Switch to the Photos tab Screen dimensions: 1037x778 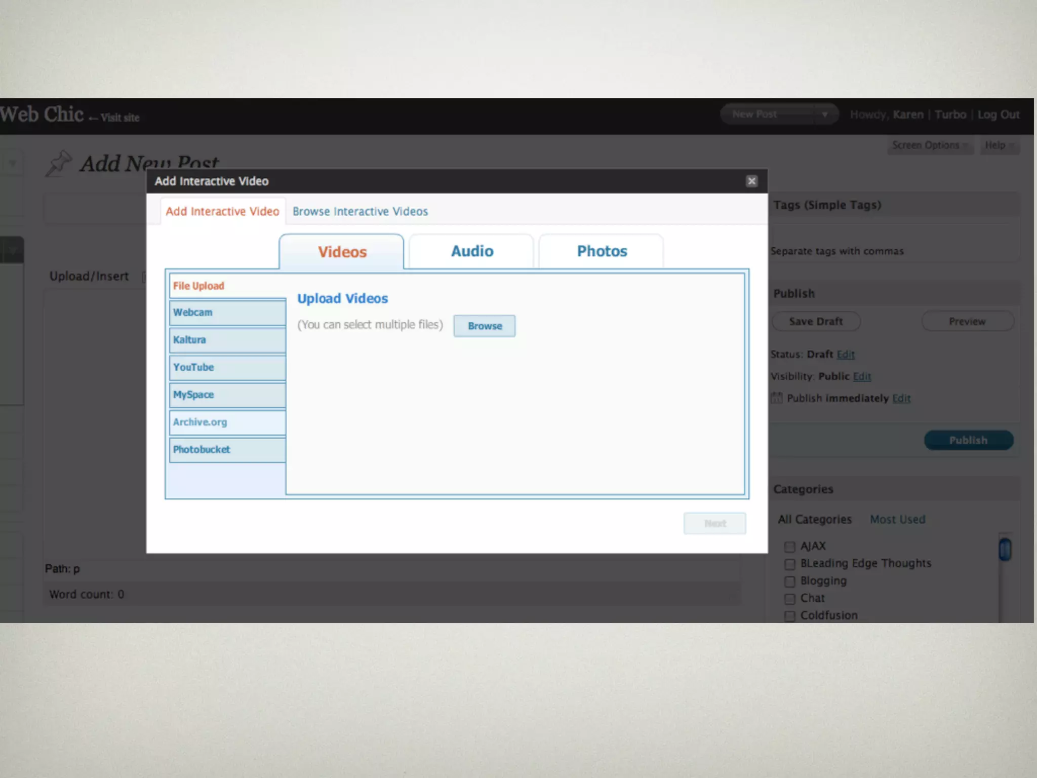pos(602,251)
